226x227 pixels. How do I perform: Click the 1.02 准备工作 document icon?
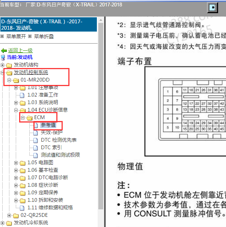(x=22, y=95)
